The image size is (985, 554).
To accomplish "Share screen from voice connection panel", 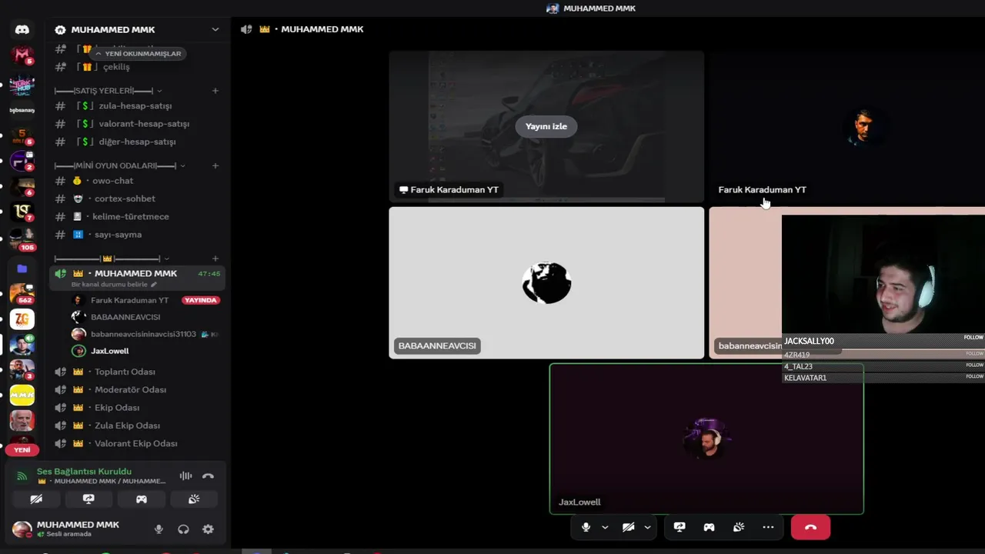I will [x=88, y=499].
